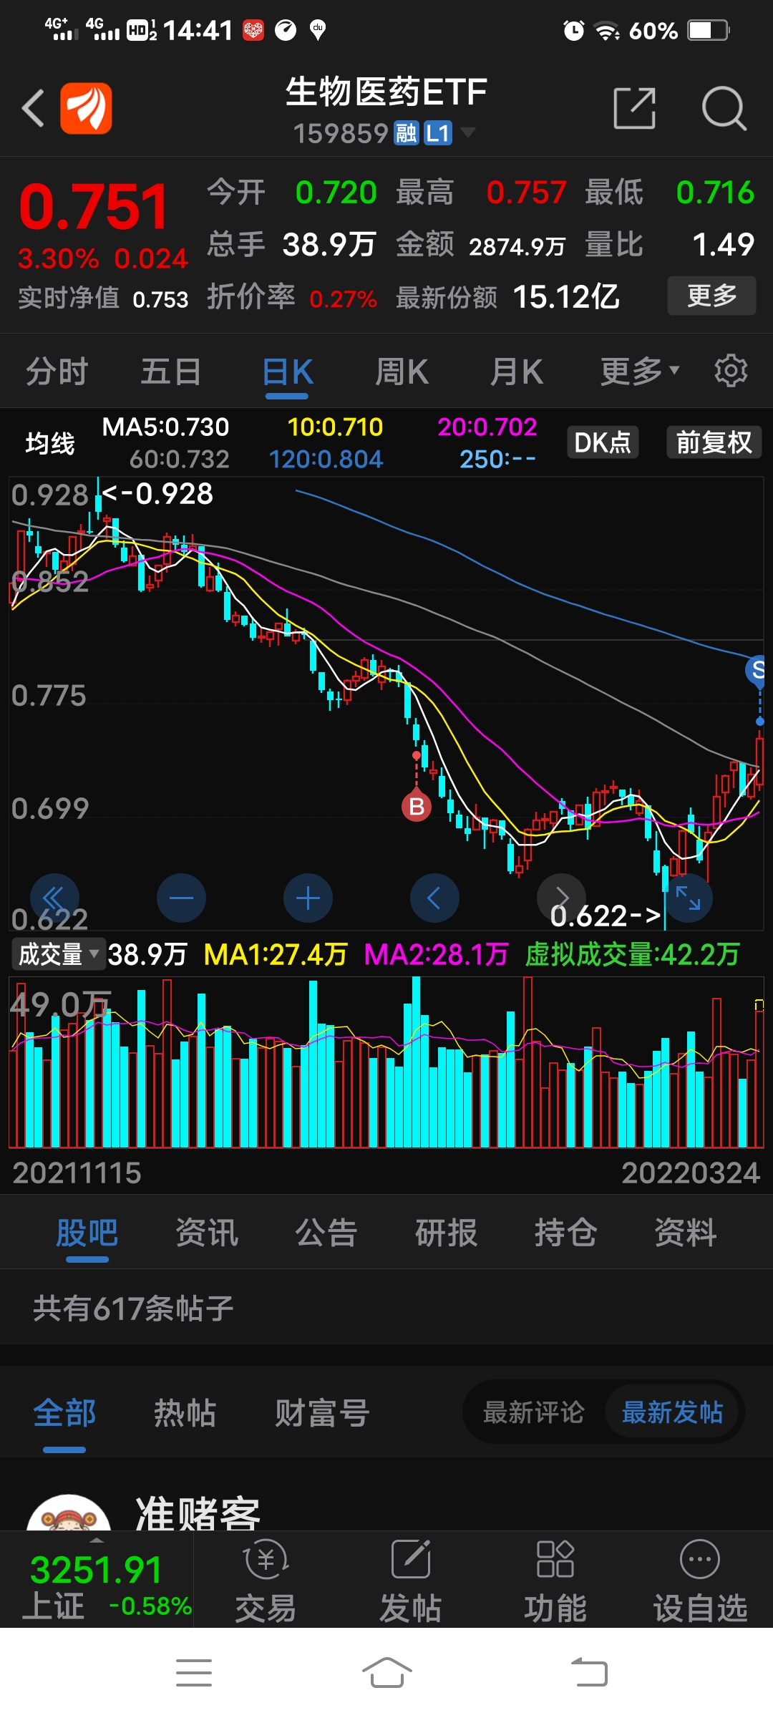Viewport: 773px width, 1718px height.
Task: Open the 成交量 indicator dropdown
Action: (x=58, y=954)
